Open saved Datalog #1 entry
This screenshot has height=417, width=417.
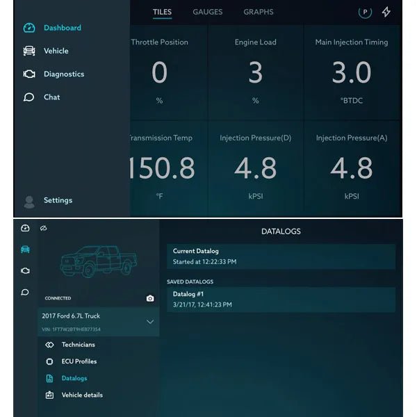280,300
